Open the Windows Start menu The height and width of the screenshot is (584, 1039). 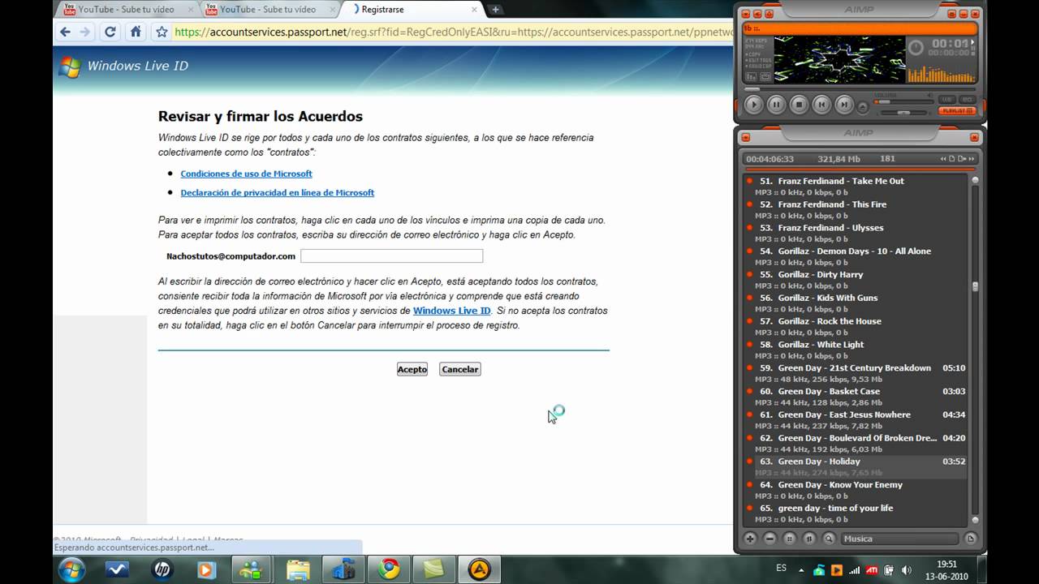click(x=72, y=569)
